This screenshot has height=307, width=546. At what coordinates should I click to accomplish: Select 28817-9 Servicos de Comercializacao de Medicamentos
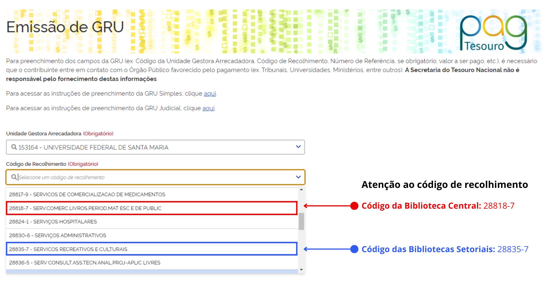[x=87, y=194]
